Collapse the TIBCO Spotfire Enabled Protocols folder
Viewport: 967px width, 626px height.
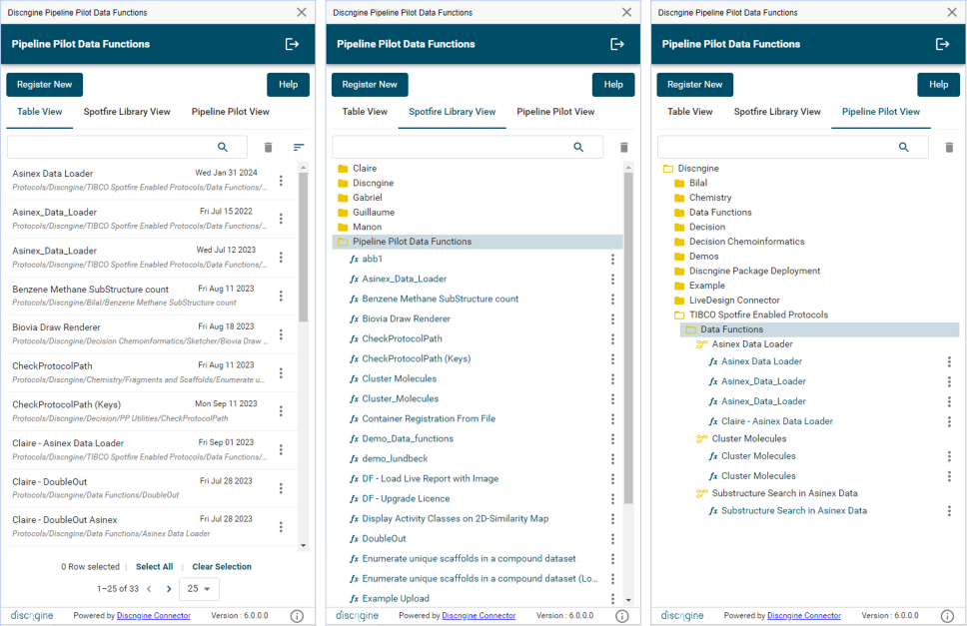[x=679, y=314]
